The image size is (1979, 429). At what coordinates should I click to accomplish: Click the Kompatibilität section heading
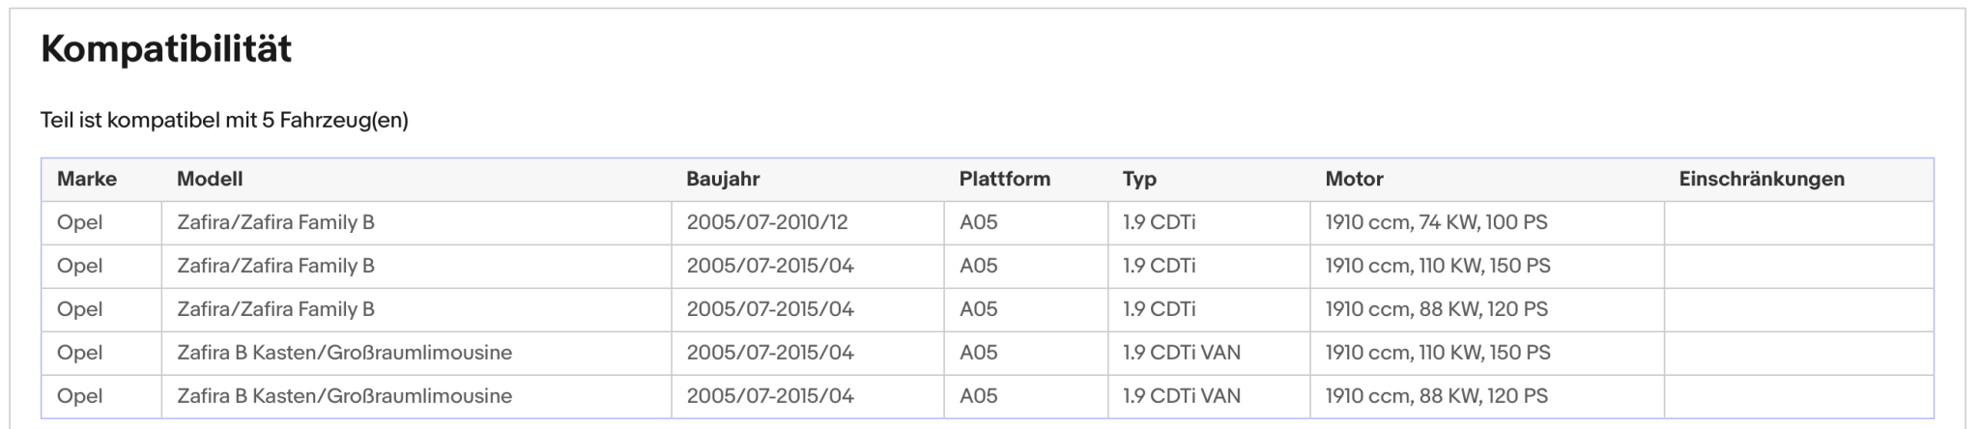coord(166,49)
